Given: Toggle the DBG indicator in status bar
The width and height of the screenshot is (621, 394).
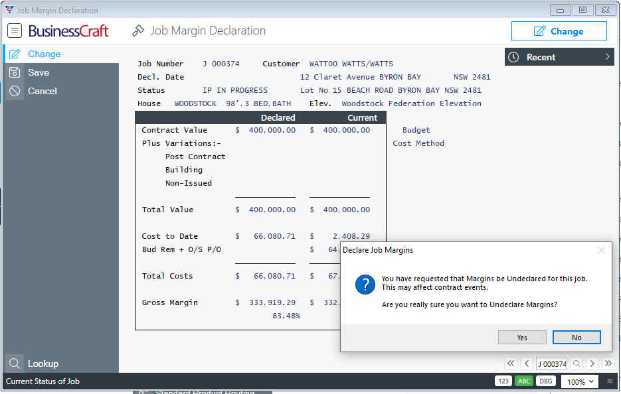Looking at the screenshot, I should pyautogui.click(x=546, y=381).
